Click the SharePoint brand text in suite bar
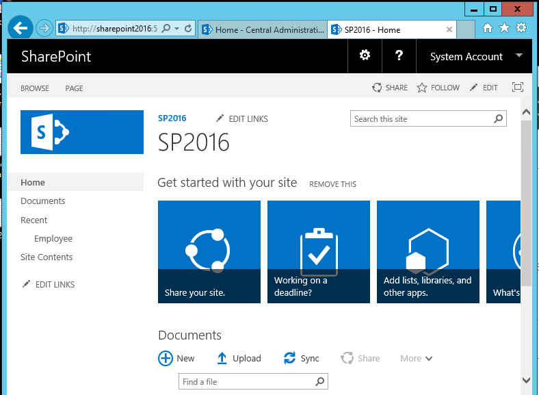 (56, 56)
